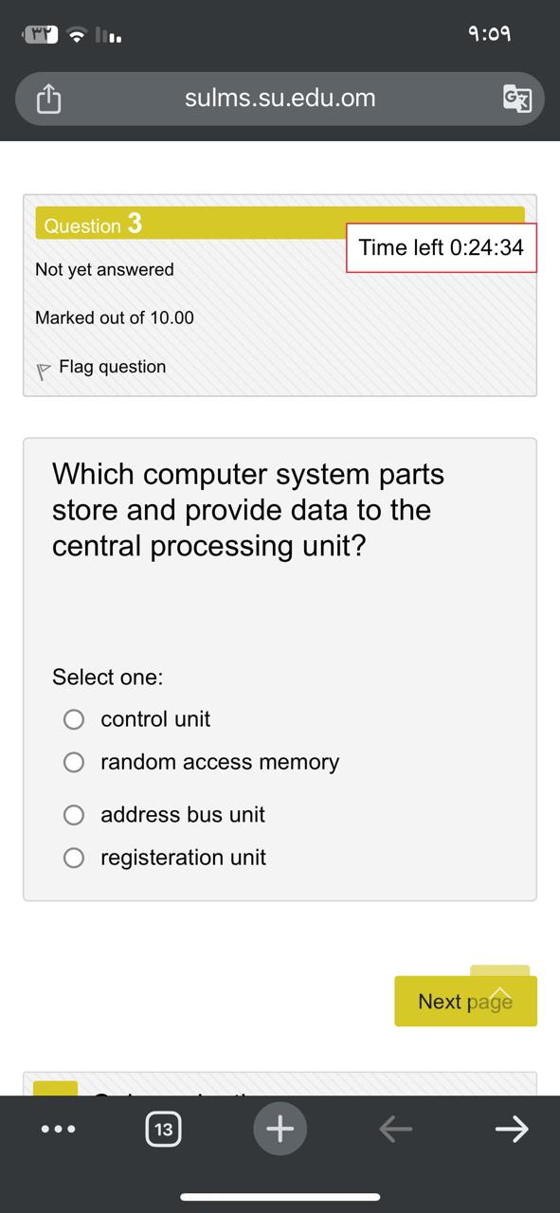
Task: Choose 'random access memory' as your answer
Action: (74, 762)
